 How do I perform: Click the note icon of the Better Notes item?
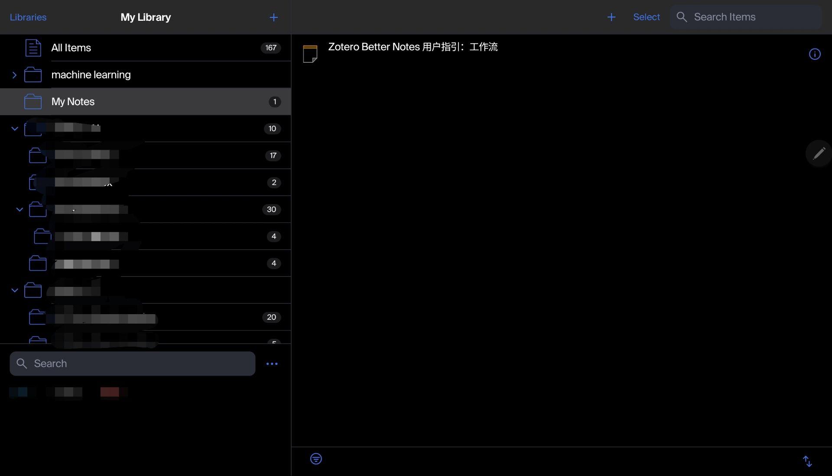(310, 54)
